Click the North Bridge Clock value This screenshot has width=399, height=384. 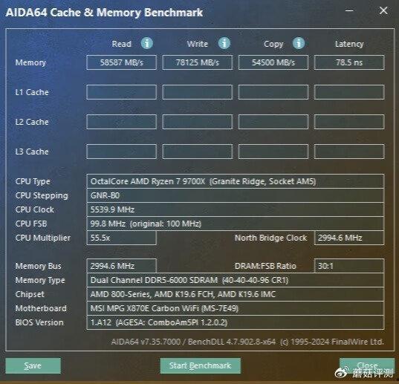(x=349, y=238)
